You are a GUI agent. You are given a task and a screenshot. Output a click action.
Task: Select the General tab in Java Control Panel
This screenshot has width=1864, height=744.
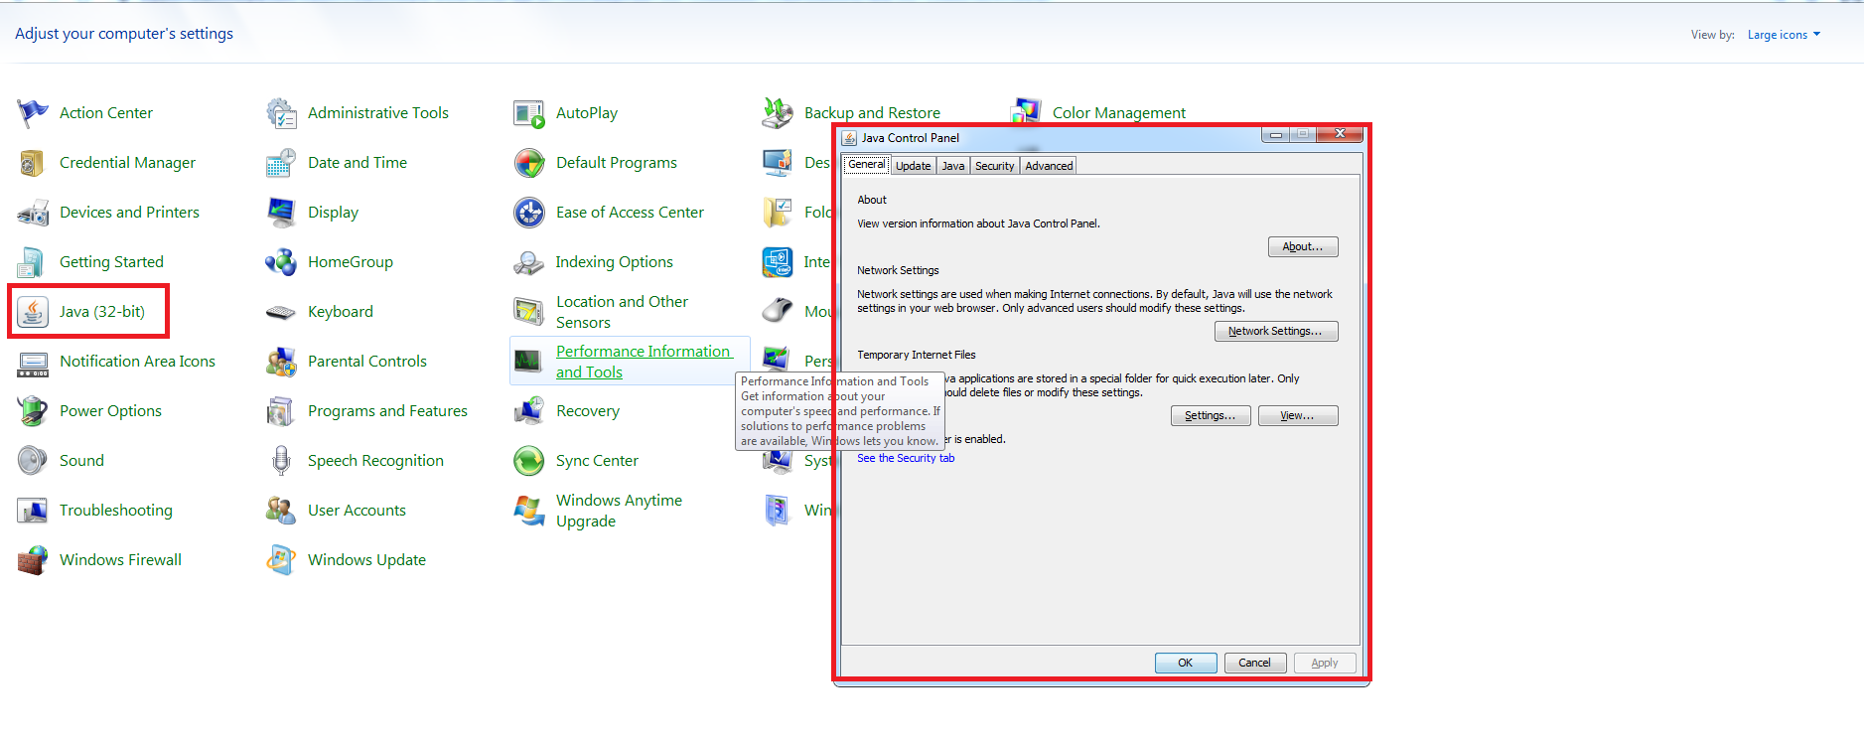[x=866, y=165]
